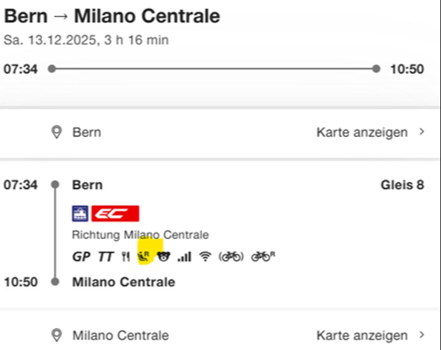This screenshot has width=441, height=350.
Task: Click the Wi-Fi icon
Action: tap(205, 256)
